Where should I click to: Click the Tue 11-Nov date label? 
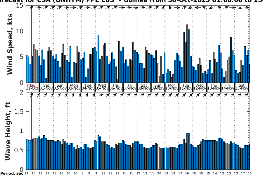pyautogui.click(x=186, y=87)
